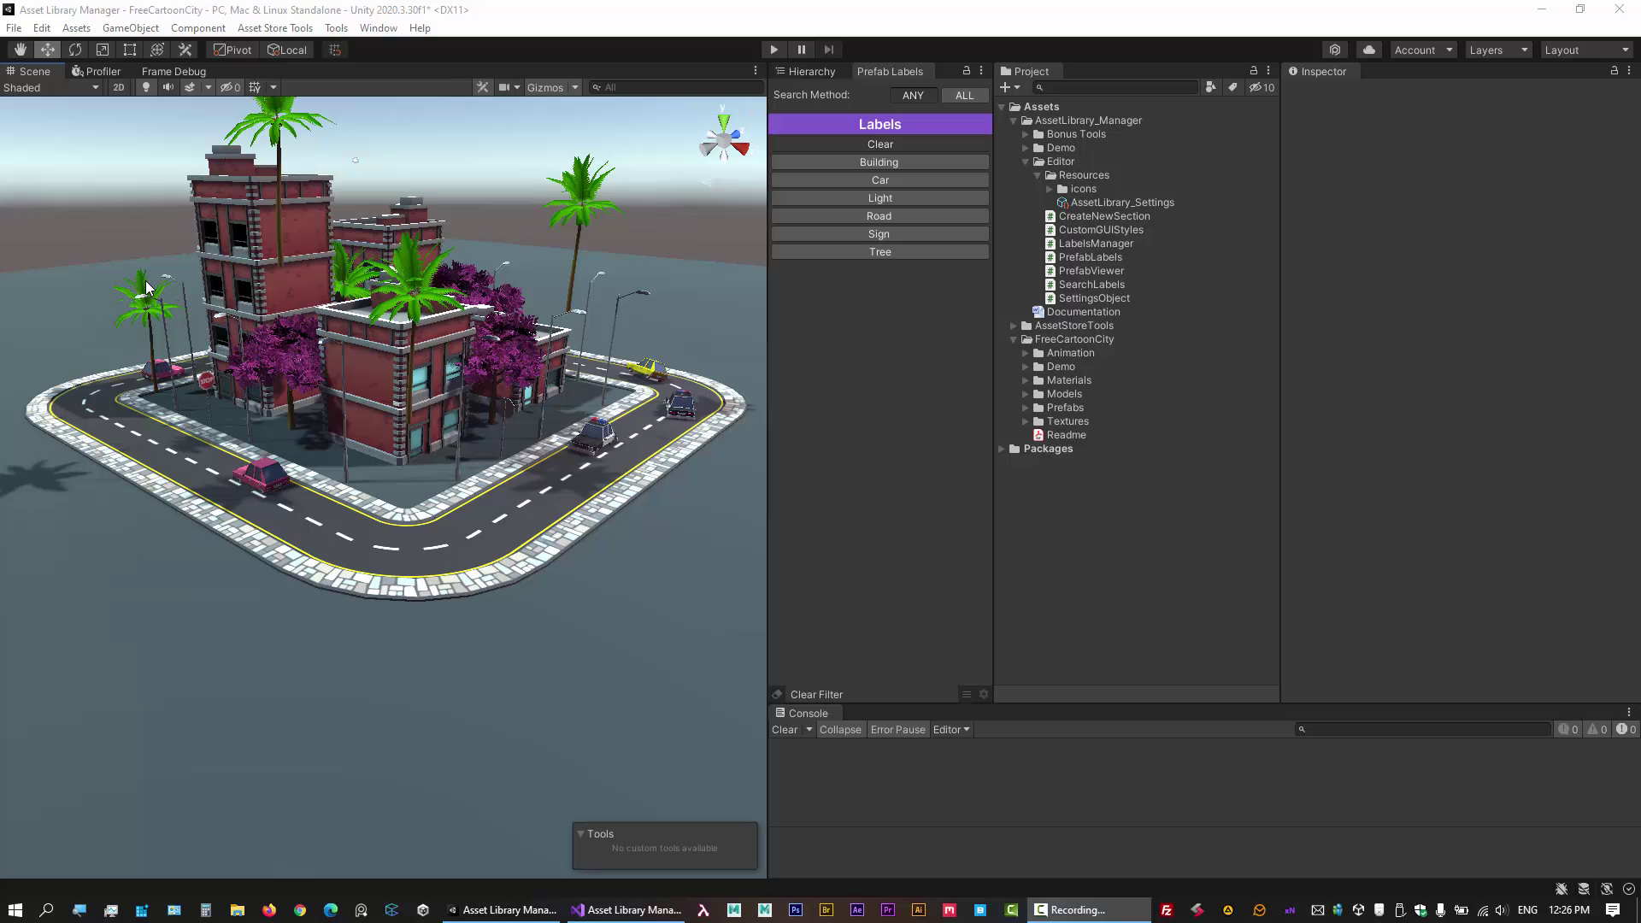Clear labels with Clear button
Viewport: 1641px width, 923px height.
879,144
